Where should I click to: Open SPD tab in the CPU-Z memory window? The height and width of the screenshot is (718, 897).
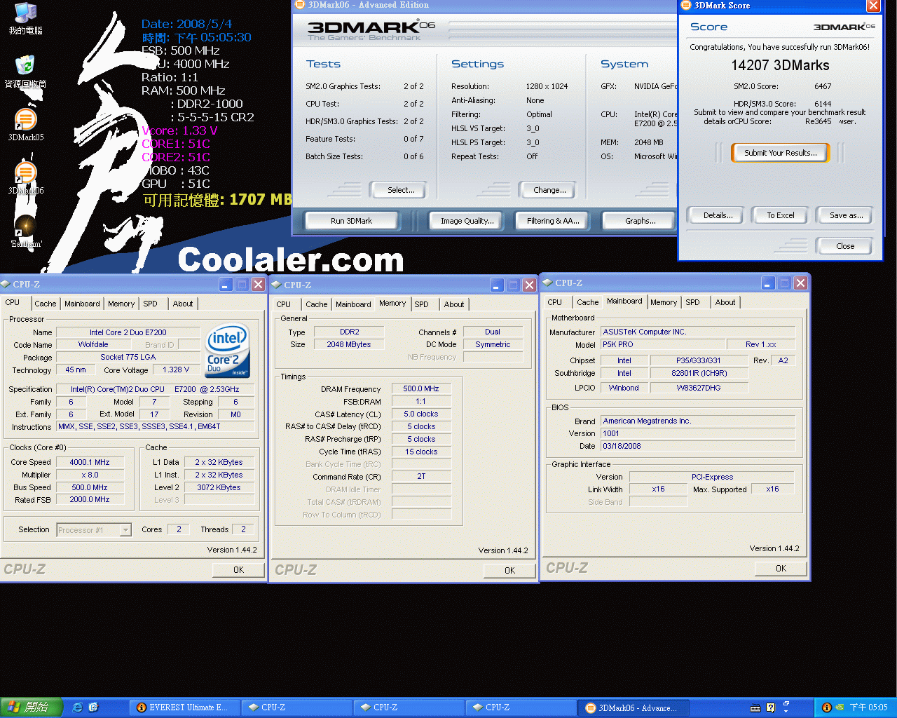pyautogui.click(x=422, y=304)
